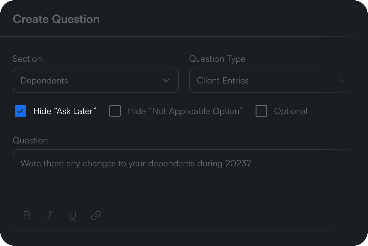This screenshot has height=246, width=368.
Task: Open the link tool in the formatting bar
Action: click(96, 215)
